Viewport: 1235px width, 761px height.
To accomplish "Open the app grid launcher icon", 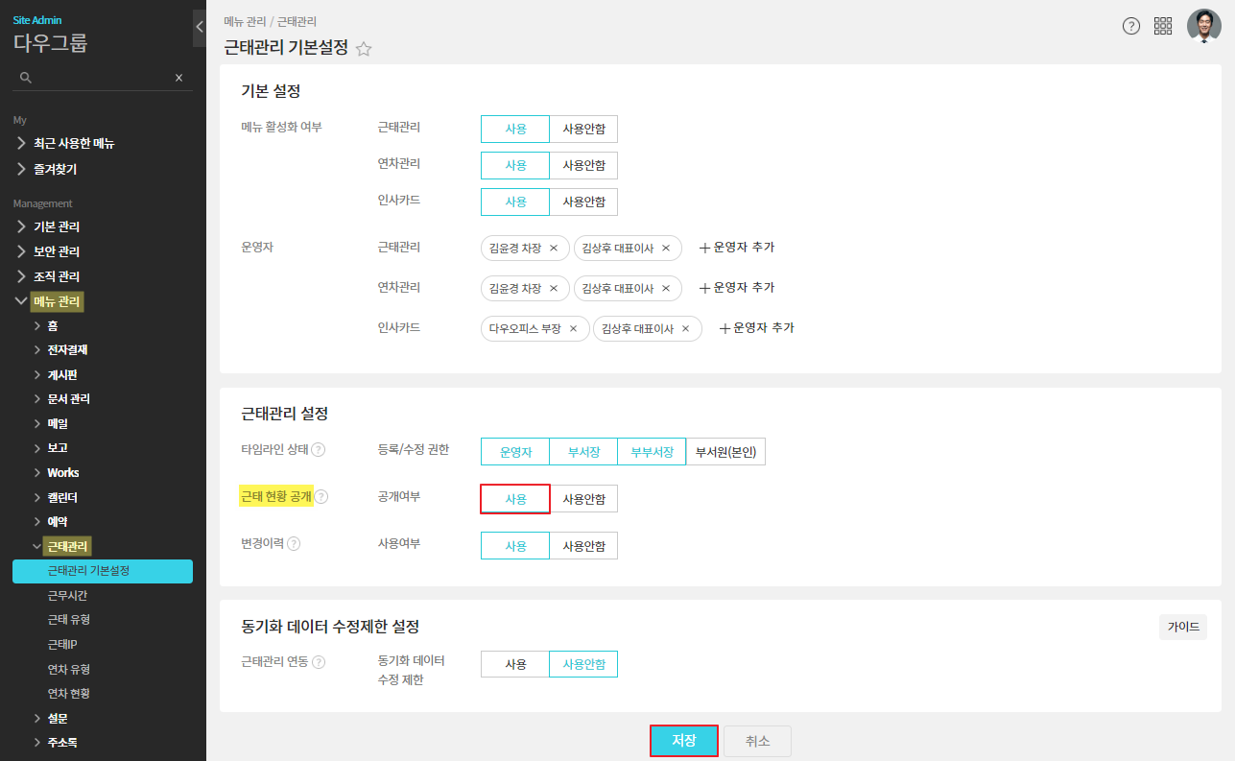I will click(1163, 26).
